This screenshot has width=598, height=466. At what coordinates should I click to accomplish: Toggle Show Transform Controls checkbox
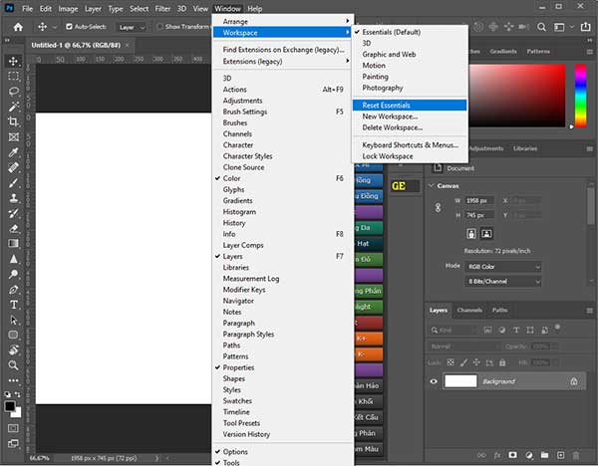pos(160,26)
